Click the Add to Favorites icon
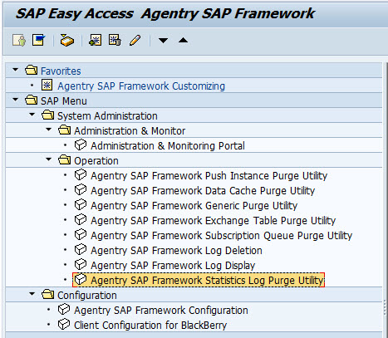 pos(95,41)
